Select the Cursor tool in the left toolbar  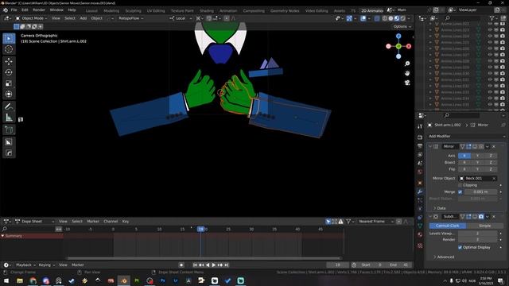click(x=9, y=49)
